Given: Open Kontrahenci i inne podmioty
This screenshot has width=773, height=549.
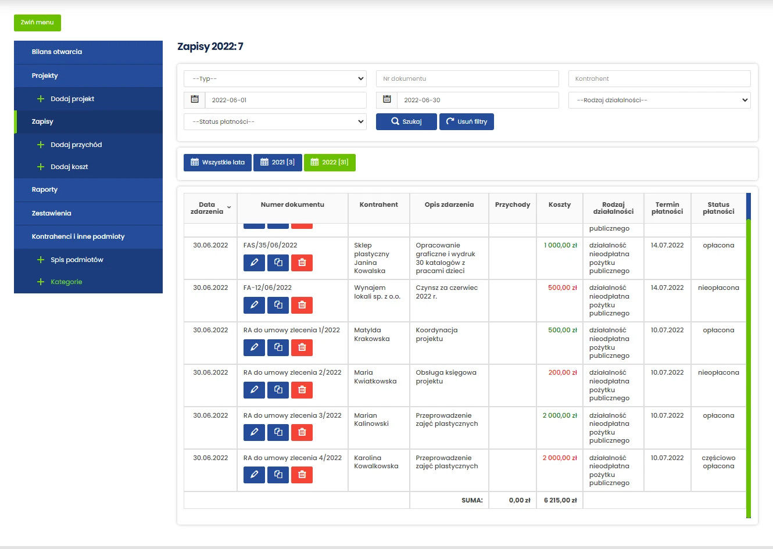Looking at the screenshot, I should pos(88,236).
